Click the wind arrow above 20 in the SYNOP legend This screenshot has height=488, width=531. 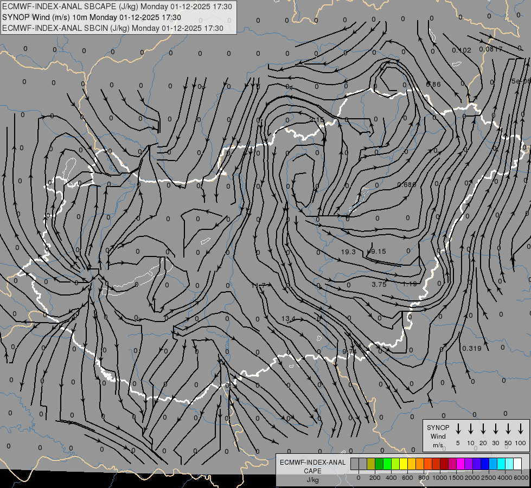483,428
